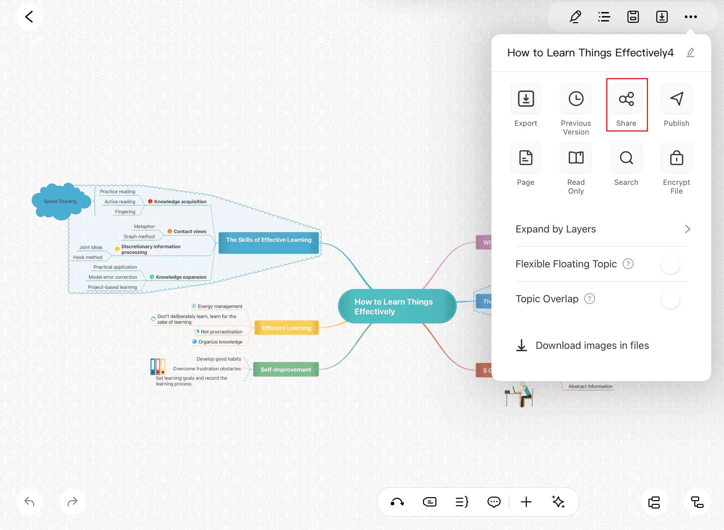Rename file with the pencil edit icon
The image size is (724, 530).
[690, 53]
